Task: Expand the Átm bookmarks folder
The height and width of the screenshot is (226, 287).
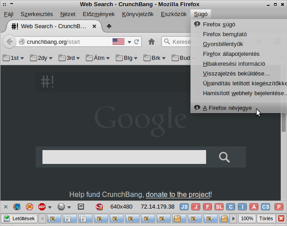Action: point(98,58)
